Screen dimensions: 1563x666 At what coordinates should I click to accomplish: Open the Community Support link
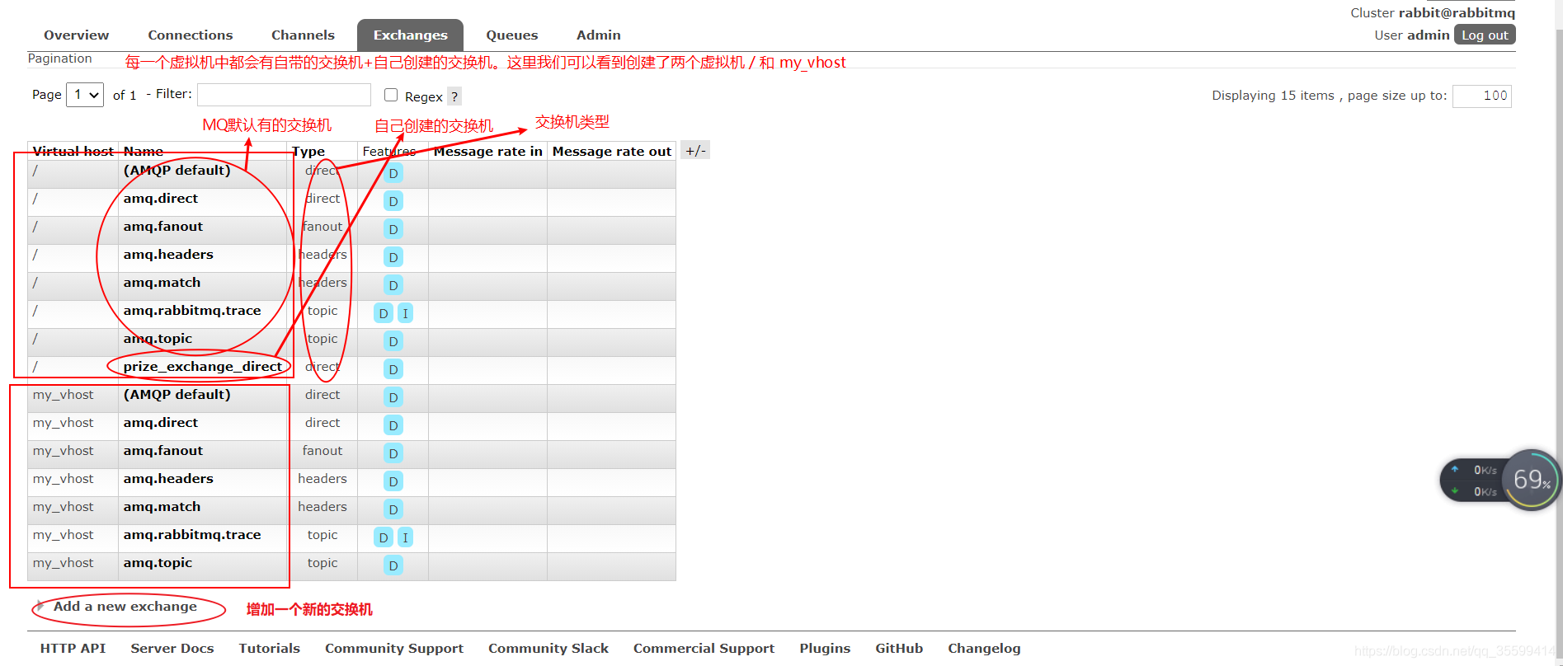[393, 648]
